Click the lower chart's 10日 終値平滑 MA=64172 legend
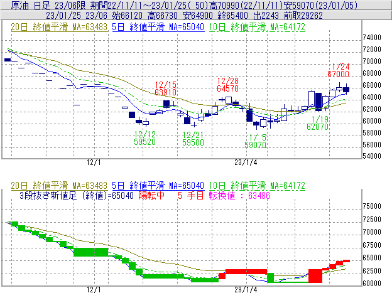This screenshot has height=298, width=392. click(x=257, y=186)
